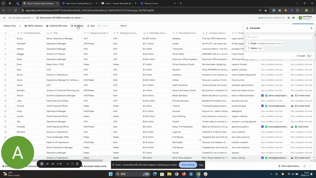Open the help question mark icon
The width and height of the screenshot is (316, 178).
pyautogui.click(x=289, y=18)
